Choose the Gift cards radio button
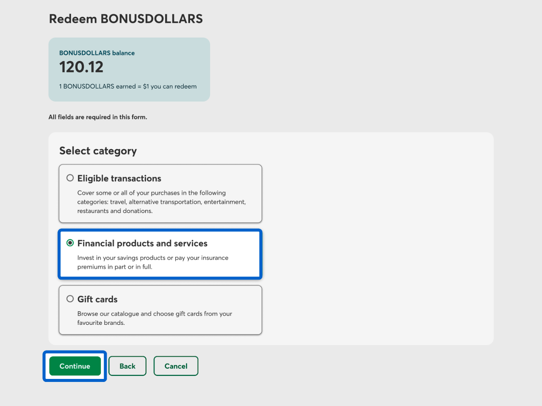The width and height of the screenshot is (542, 406). pos(70,299)
